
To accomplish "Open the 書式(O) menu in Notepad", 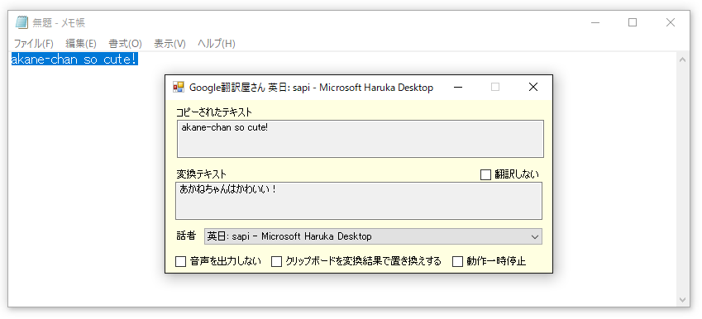I will [125, 44].
